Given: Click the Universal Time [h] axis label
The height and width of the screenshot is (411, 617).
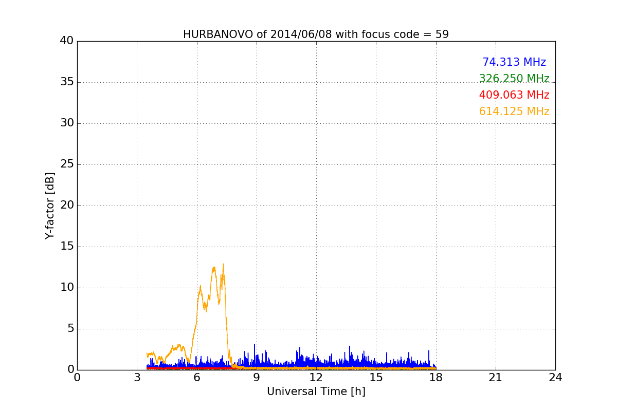Looking at the screenshot, I should (316, 391).
